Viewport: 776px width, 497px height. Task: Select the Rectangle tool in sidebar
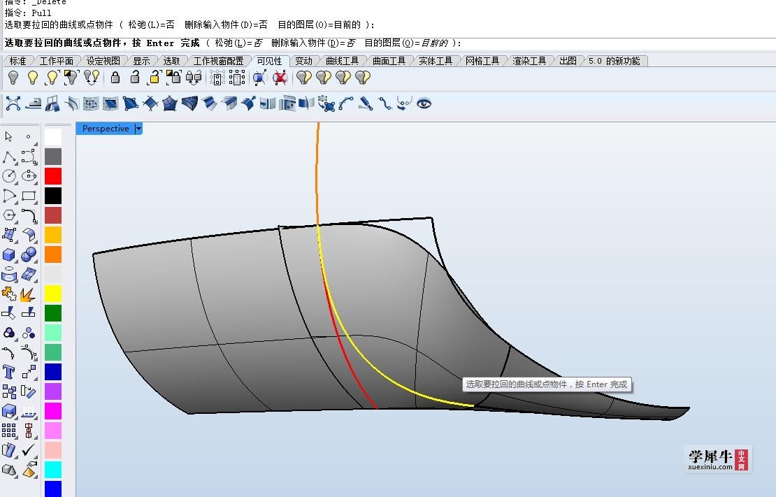(x=29, y=196)
